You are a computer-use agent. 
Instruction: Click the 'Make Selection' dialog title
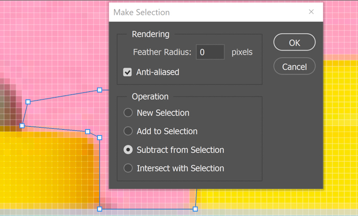click(142, 12)
